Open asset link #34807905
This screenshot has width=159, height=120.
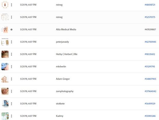tap(150, 79)
